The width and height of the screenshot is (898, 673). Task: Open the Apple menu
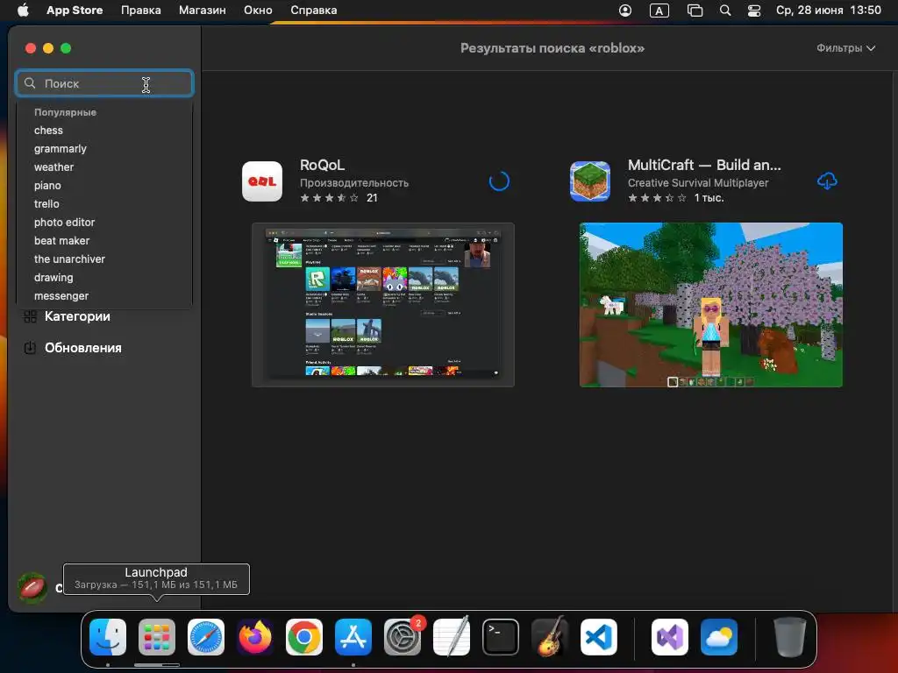(23, 11)
